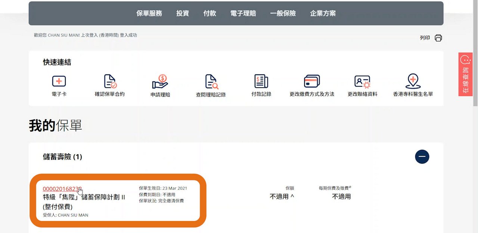Open 香港專科醫生名單 location icon
This screenshot has width=478, height=233.
coord(413,81)
